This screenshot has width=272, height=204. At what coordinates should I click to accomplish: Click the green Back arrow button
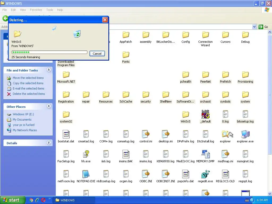tap(5, 18)
